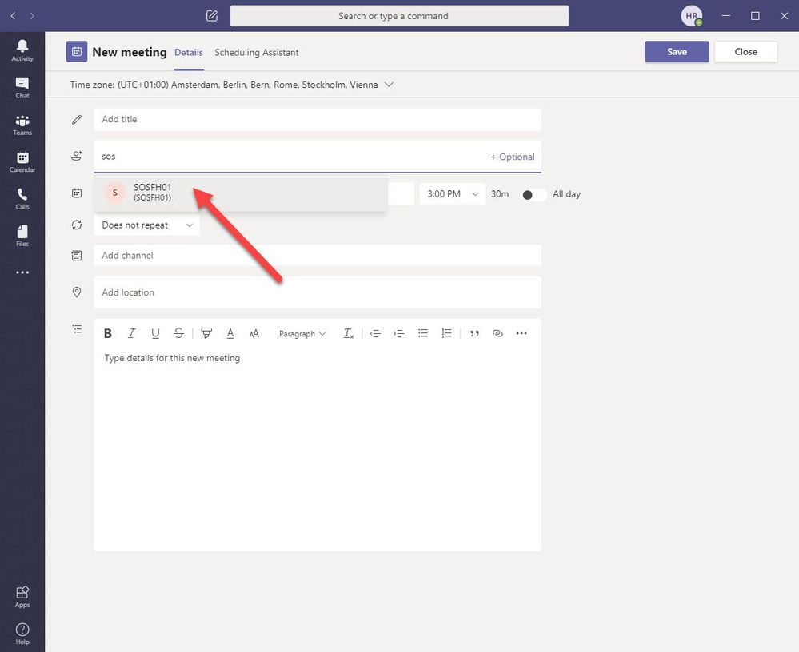Open the Does not repeat dropdown
Screen dimensions: 799x652
click(x=146, y=225)
